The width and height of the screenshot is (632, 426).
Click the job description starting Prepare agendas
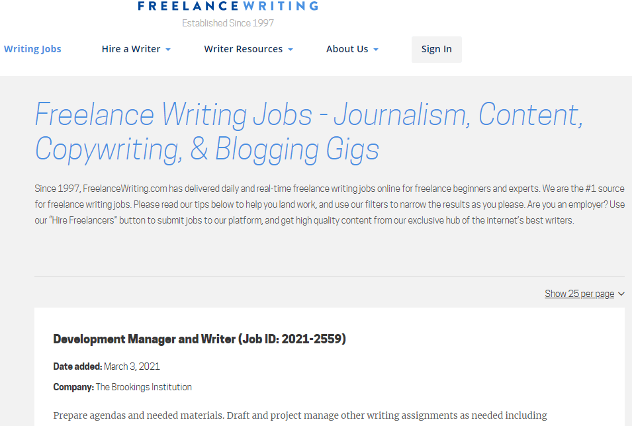[300, 415]
